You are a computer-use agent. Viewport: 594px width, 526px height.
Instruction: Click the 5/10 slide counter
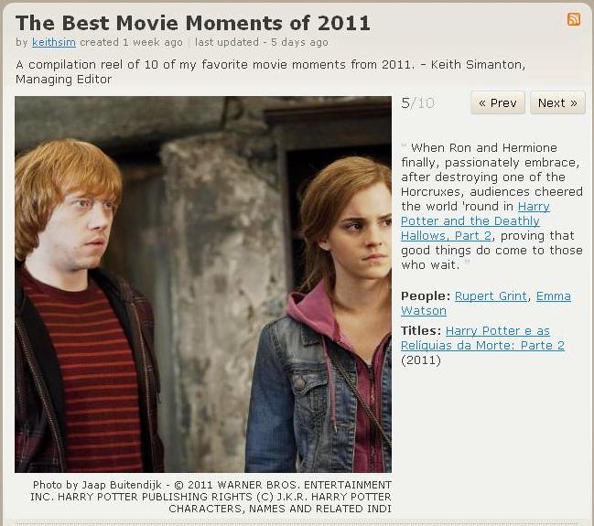pos(417,102)
